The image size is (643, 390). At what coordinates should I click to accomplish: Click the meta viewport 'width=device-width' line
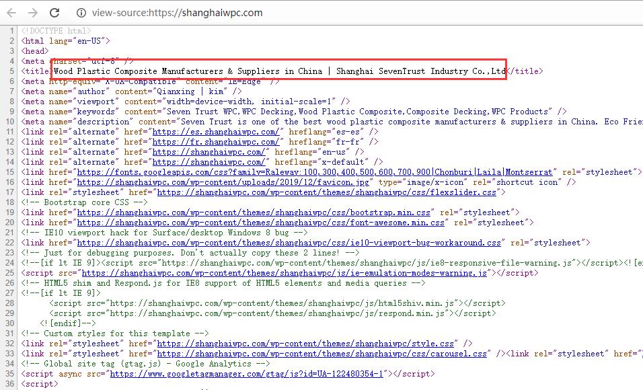tap(186, 102)
